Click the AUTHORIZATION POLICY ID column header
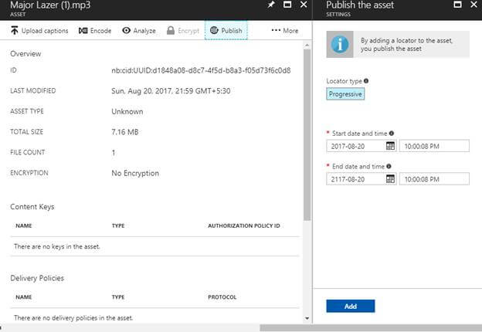 [x=244, y=225]
